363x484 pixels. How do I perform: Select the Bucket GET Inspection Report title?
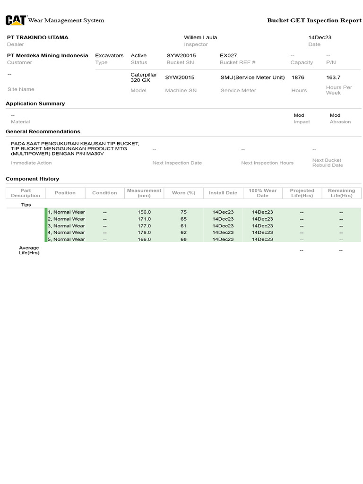314,20
